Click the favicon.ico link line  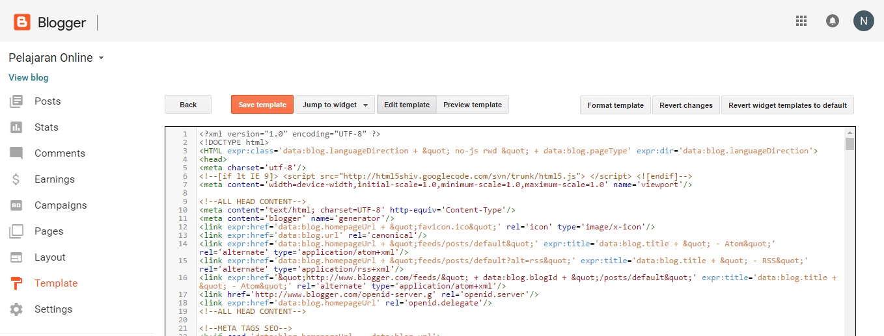pos(427,227)
